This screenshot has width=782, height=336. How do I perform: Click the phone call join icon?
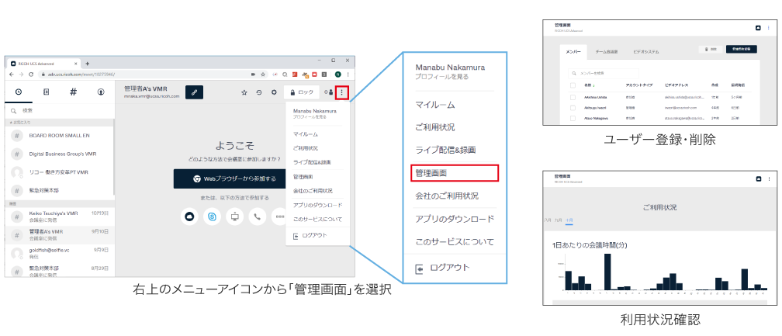(x=255, y=217)
